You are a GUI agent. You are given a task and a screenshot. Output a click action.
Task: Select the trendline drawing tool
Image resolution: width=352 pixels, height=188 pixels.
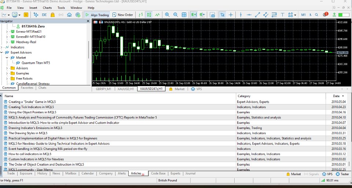pyautogui.click(x=257, y=15)
